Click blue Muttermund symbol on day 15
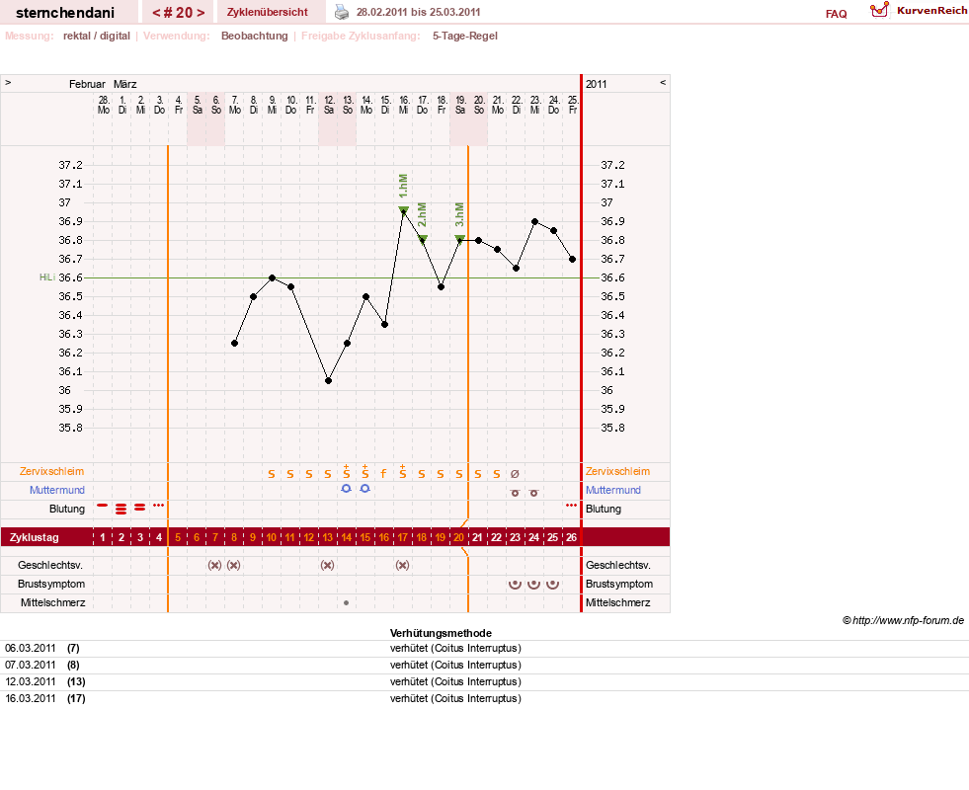 [x=365, y=489]
